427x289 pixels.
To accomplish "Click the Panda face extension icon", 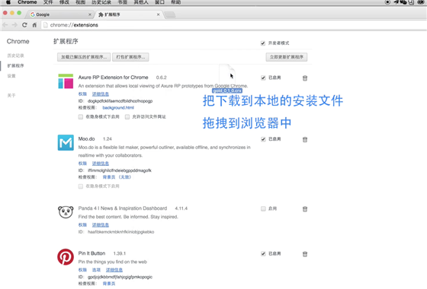I will pyautogui.click(x=66, y=212).
